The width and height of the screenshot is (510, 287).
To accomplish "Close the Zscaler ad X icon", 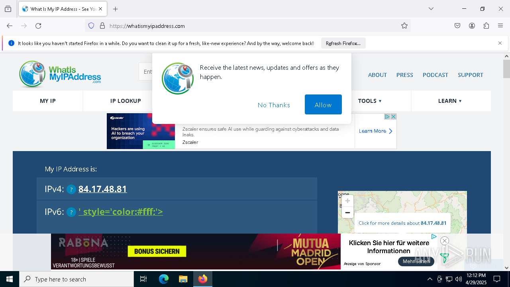I will click(x=393, y=116).
